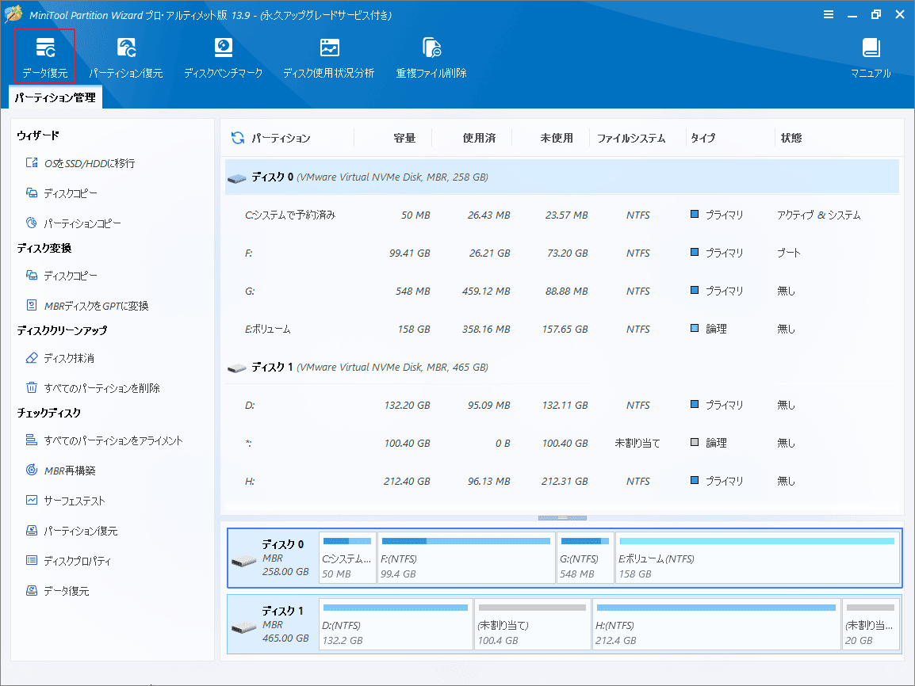Screen dimensions: 915x686
Task: Click 212.40 GB capacity of H:
Action: tap(407, 482)
